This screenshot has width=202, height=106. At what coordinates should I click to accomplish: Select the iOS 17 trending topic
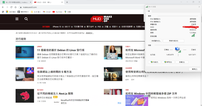tap(67, 27)
